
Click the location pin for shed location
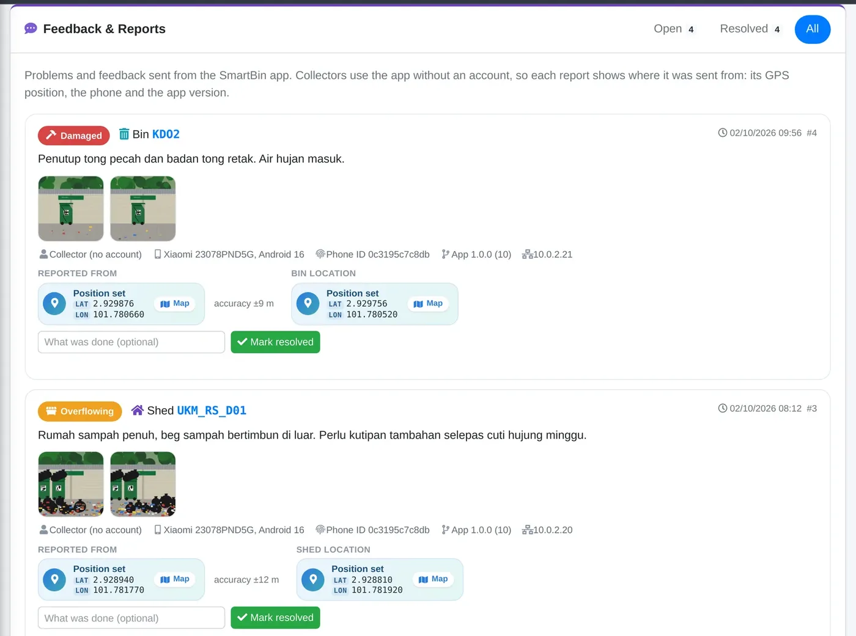tap(312, 579)
